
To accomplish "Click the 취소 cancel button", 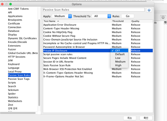I will tap(130, 118).
